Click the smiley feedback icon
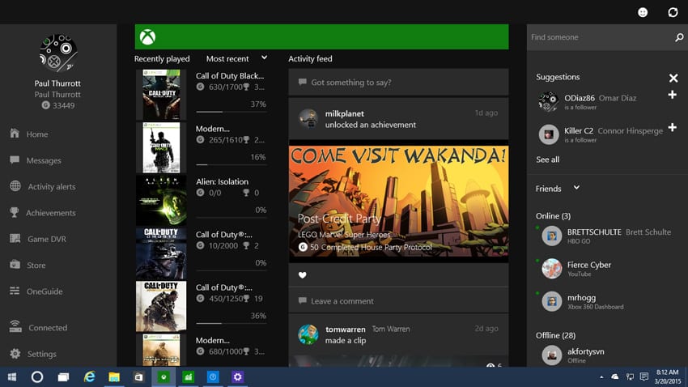The width and height of the screenshot is (688, 387). pyautogui.click(x=643, y=12)
